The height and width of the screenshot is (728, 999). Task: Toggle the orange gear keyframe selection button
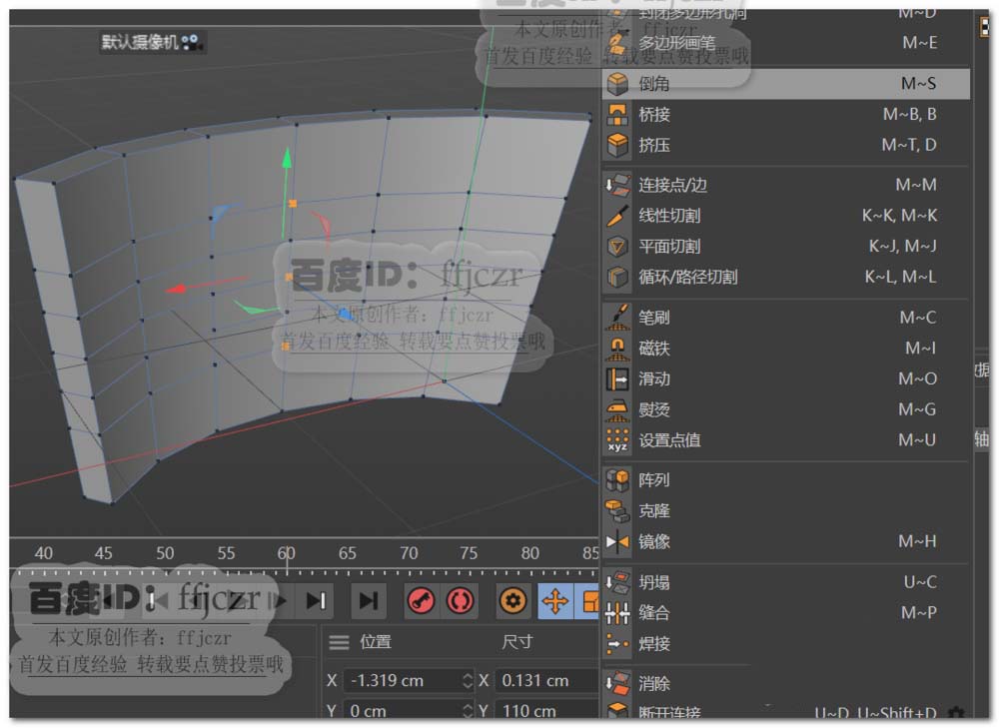tap(512, 600)
